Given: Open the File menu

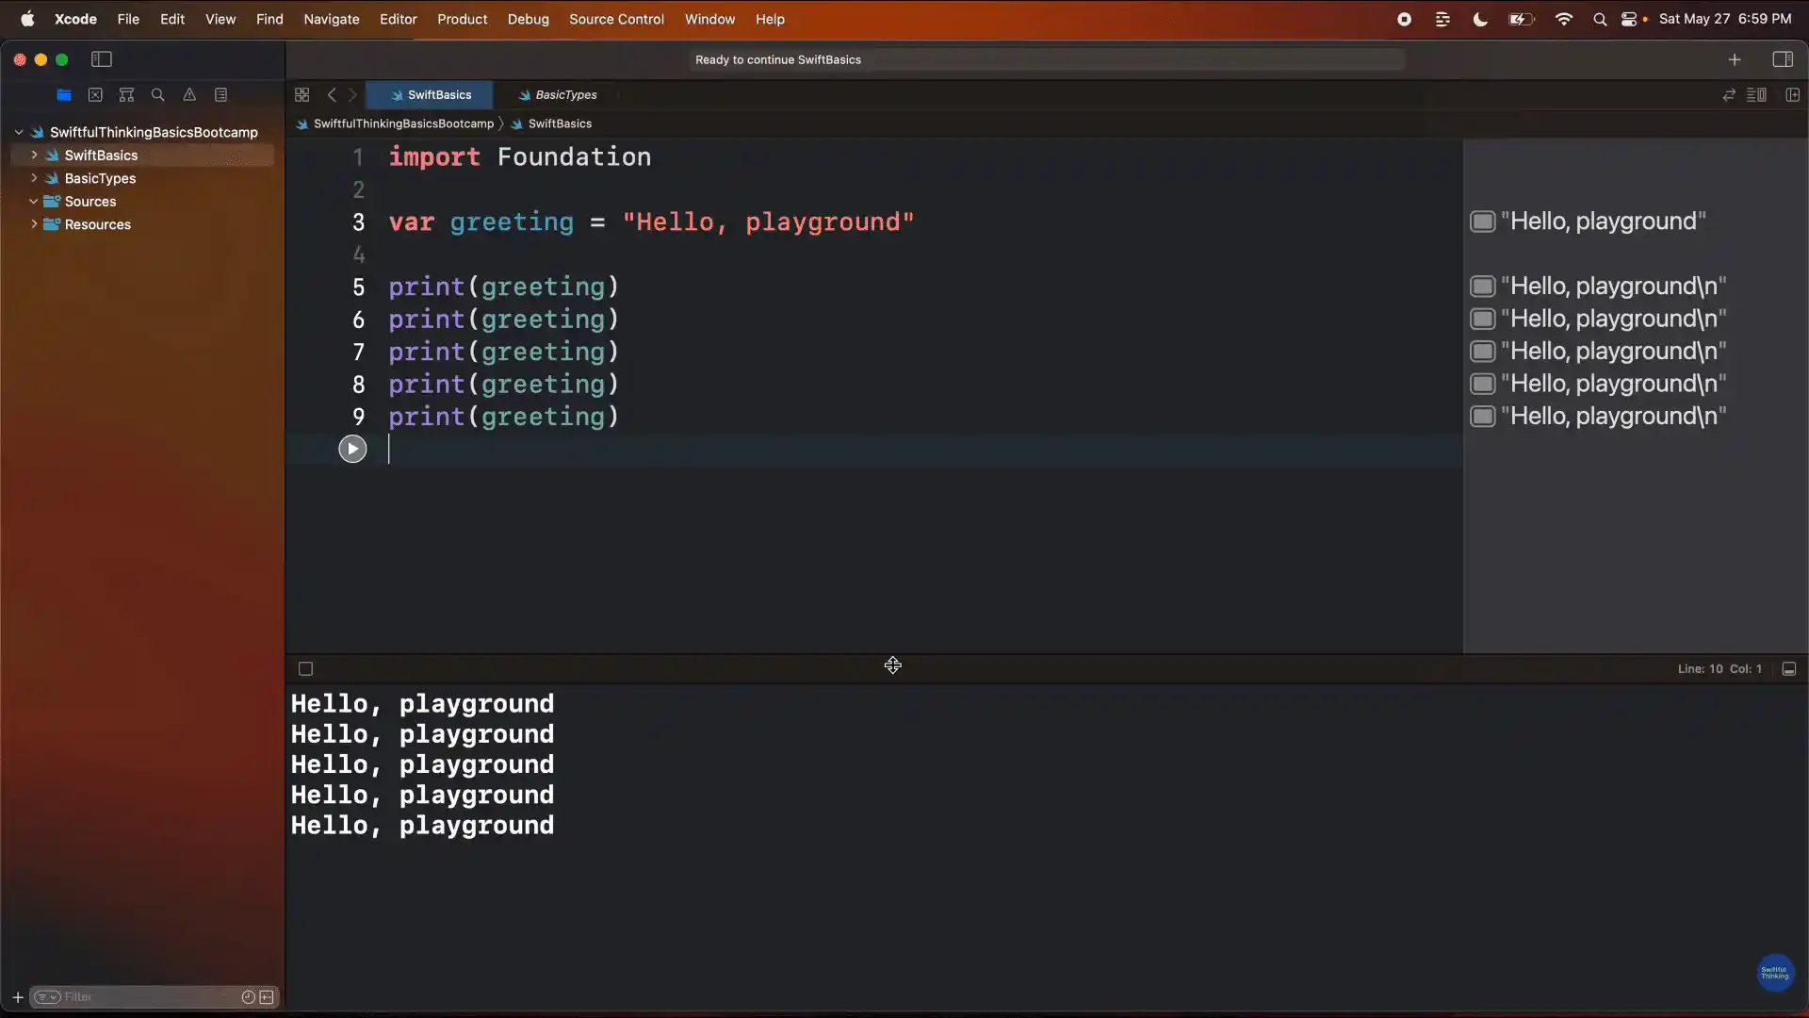Looking at the screenshot, I should click(128, 19).
